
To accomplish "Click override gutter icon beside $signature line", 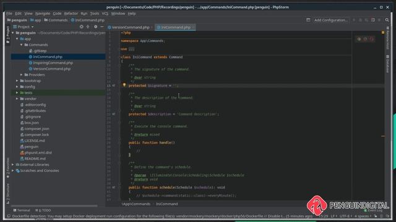I will [114, 86].
